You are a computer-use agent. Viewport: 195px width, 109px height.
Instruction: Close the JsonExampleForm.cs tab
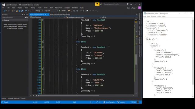[48, 15]
